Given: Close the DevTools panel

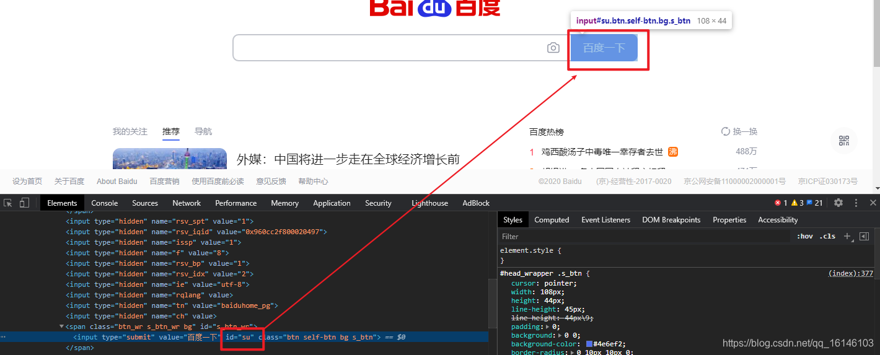Looking at the screenshot, I should [x=873, y=203].
